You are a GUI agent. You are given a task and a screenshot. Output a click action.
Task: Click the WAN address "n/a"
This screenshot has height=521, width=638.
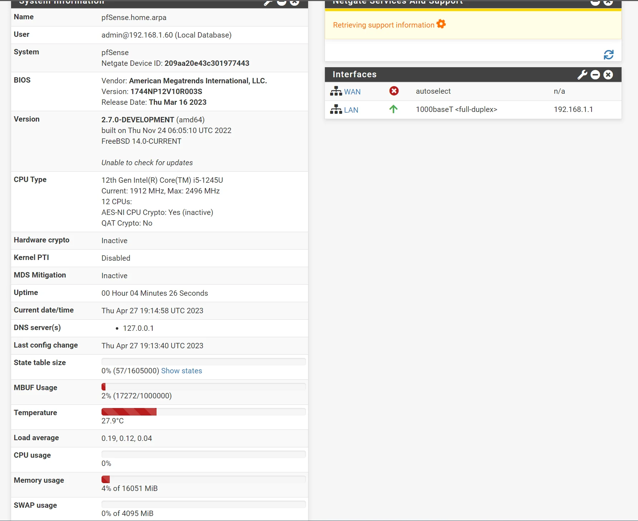[x=559, y=91]
